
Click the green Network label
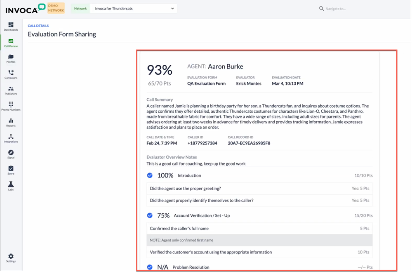click(x=80, y=8)
